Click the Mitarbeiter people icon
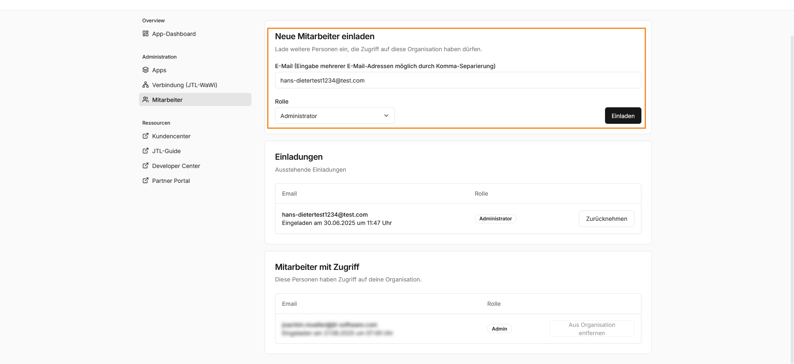The image size is (794, 364). (x=146, y=100)
